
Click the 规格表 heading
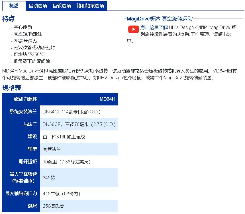12,88
